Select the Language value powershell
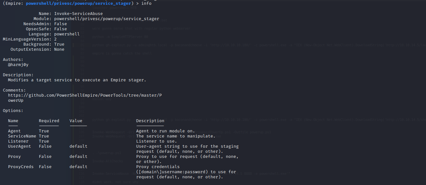 pyautogui.click(x=67, y=34)
